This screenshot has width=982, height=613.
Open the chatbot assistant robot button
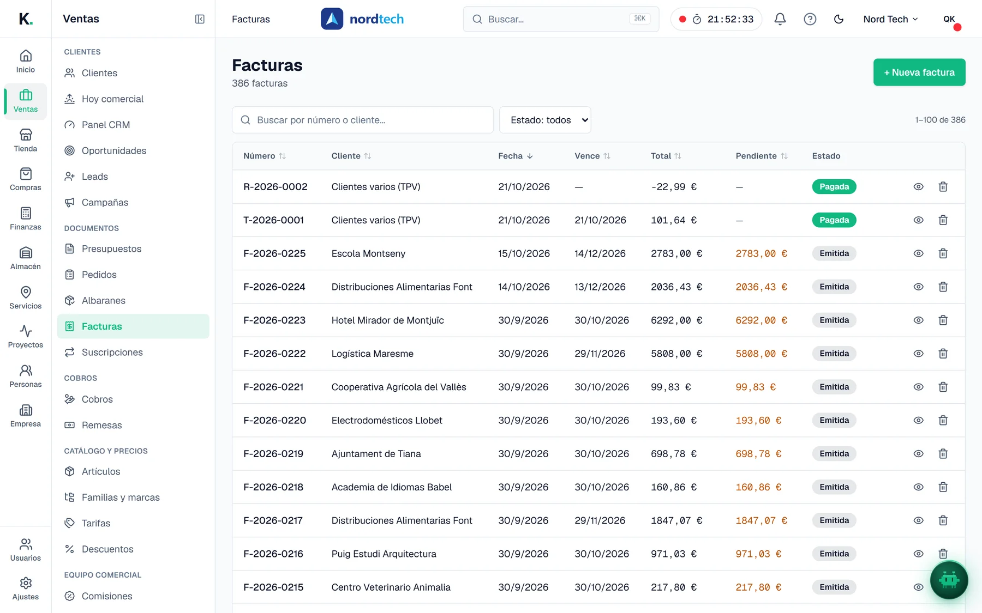click(949, 580)
